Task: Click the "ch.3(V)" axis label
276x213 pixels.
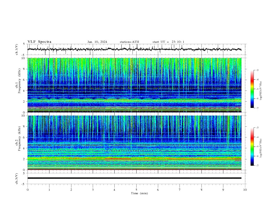Action: tap(17, 179)
